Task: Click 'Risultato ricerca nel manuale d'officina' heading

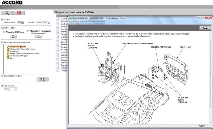Action: point(75,12)
